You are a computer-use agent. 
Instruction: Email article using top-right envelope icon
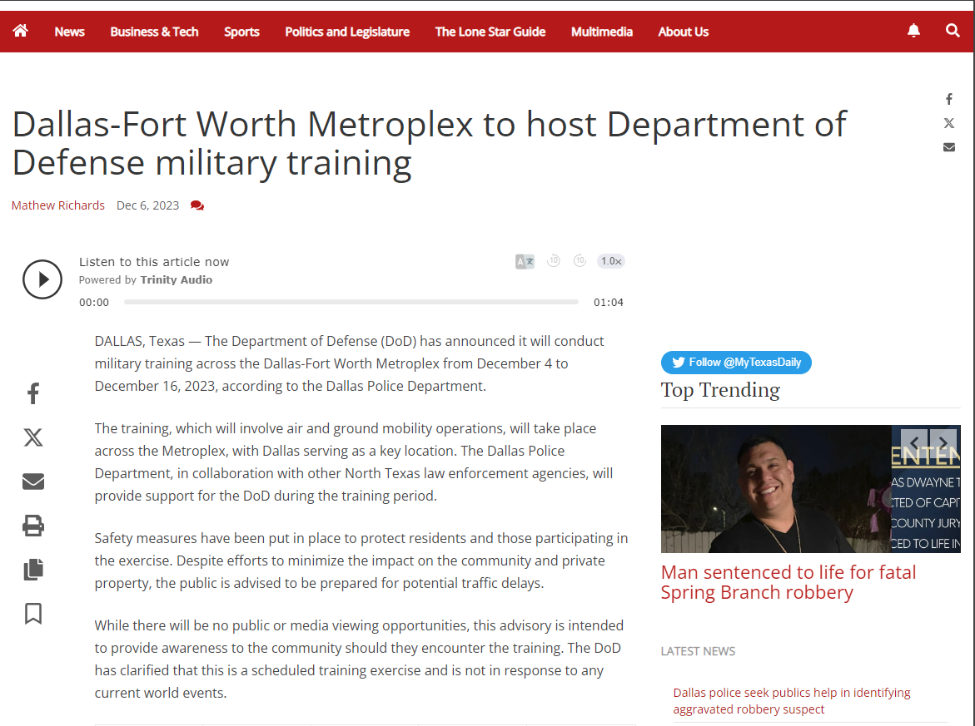949,147
